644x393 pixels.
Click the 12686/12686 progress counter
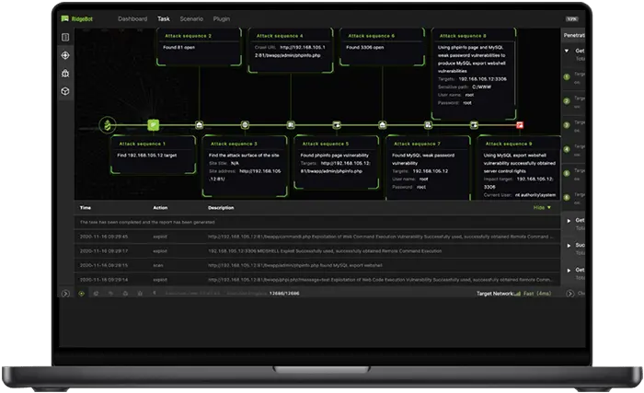point(284,294)
